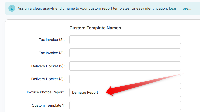The height and width of the screenshot is (112, 200).
Task: Click the blue info icon in the banner
Action: point(12,8)
